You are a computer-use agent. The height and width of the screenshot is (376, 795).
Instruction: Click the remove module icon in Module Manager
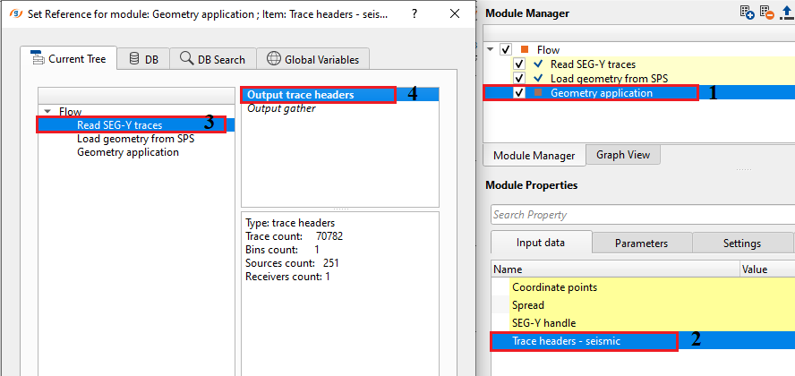coord(766,13)
